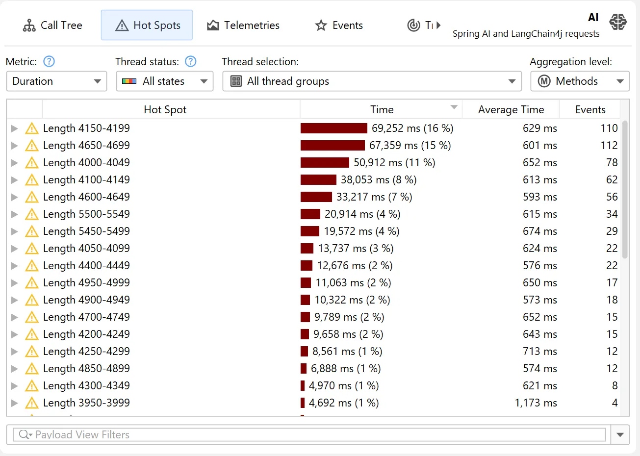Click the 69,252 ms (16 %) time value
640x456 pixels.
click(x=412, y=128)
